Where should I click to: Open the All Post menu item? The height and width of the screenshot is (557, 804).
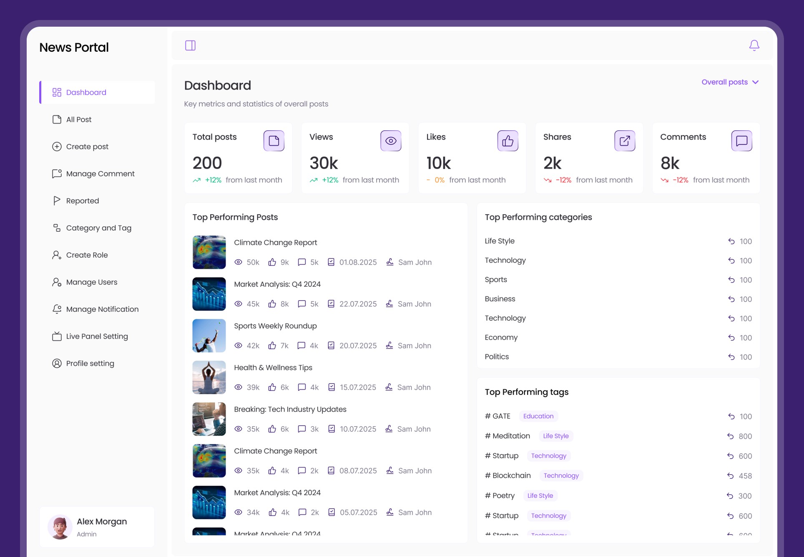(79, 120)
